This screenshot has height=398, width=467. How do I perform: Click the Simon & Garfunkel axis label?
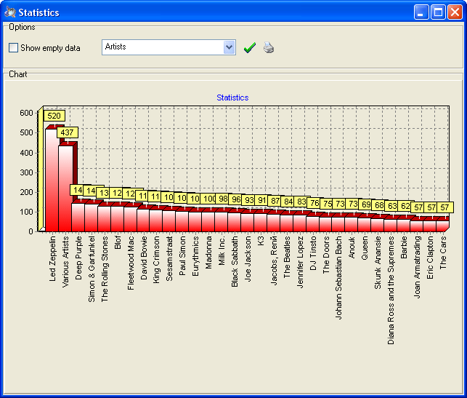coord(92,269)
